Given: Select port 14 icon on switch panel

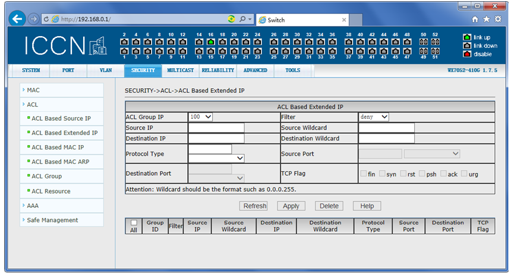Looking at the screenshot, I should point(199,42).
